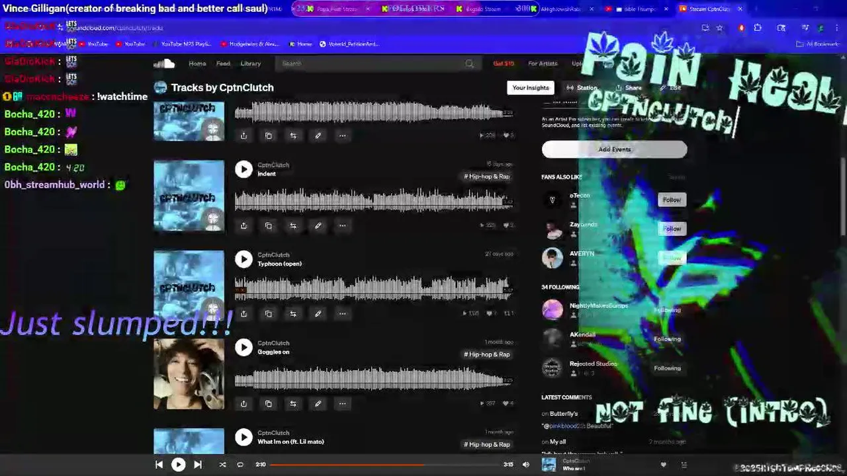Viewport: 847px width, 476px height.
Task: Toggle Following for NightlyMakesBumps
Action: 667,310
